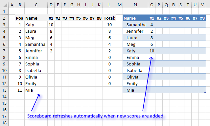Select Laura's total value 8
Image resolution: width=210 pixels, height=126 pixels.
pyautogui.click(x=109, y=31)
